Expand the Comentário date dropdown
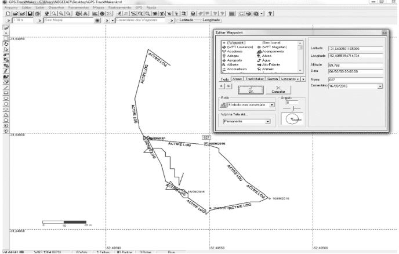 click(380, 86)
